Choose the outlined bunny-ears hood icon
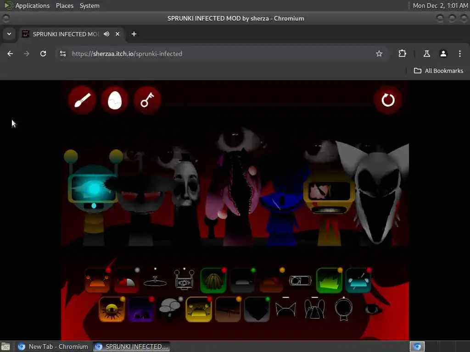Image resolution: width=470 pixels, height=352 pixels. tap(314, 308)
